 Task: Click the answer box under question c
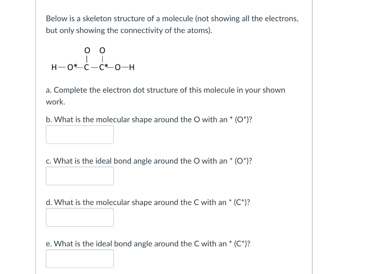click(x=80, y=176)
